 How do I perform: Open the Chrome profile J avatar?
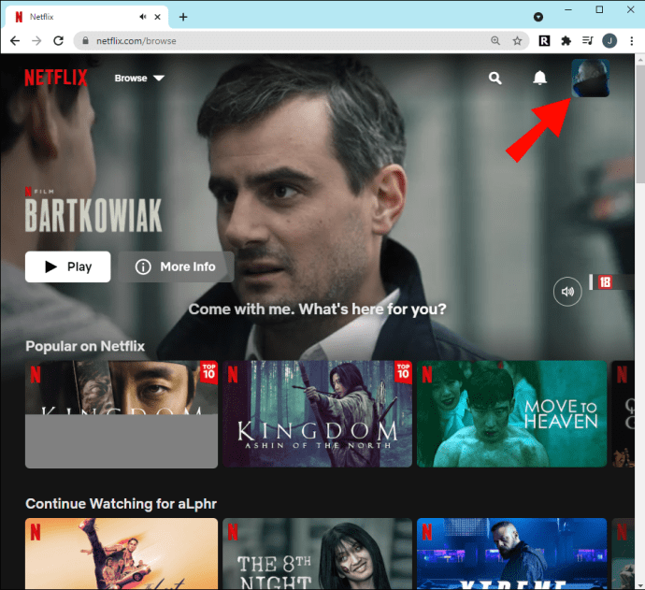(x=609, y=41)
